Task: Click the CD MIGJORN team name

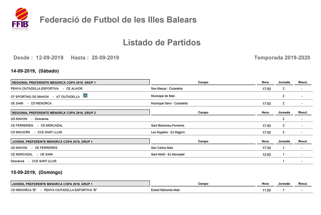Action: click(x=21, y=132)
